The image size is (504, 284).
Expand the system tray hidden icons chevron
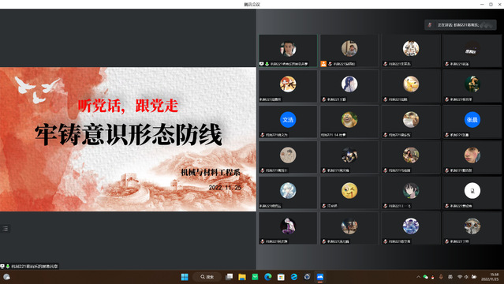tap(418, 277)
